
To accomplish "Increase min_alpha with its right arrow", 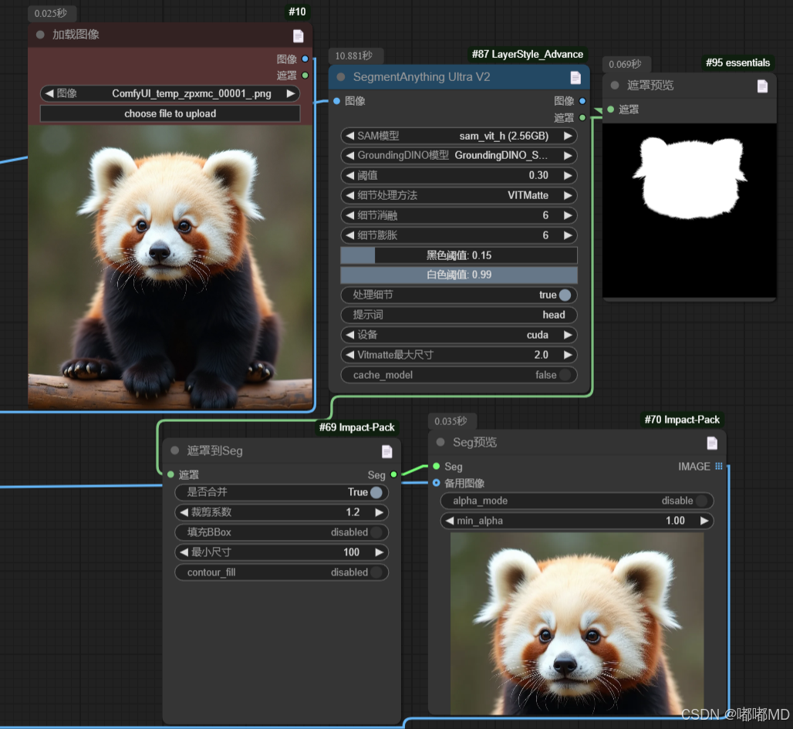I will click(704, 521).
